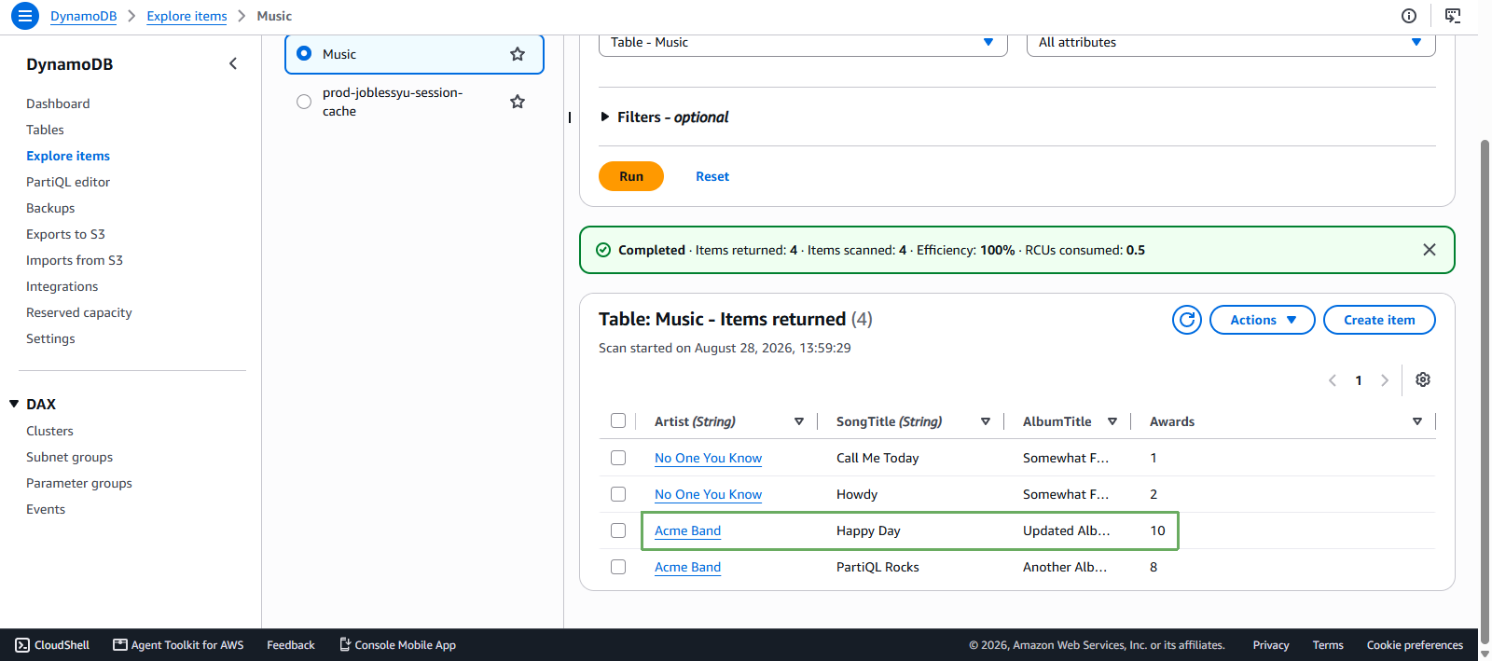Image resolution: width=1492 pixels, height=661 pixels.
Task: Select prod-joblessyu-session-cache radio button
Action: click(304, 102)
